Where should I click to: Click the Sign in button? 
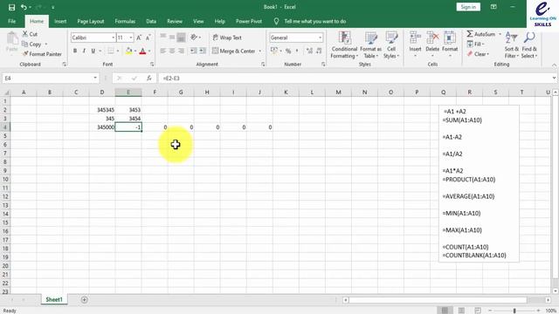(468, 7)
